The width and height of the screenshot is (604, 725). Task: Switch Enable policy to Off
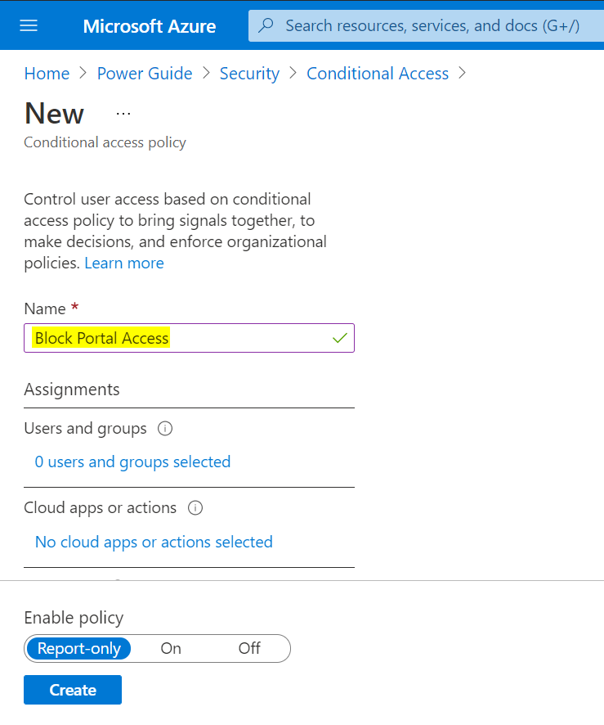point(249,649)
